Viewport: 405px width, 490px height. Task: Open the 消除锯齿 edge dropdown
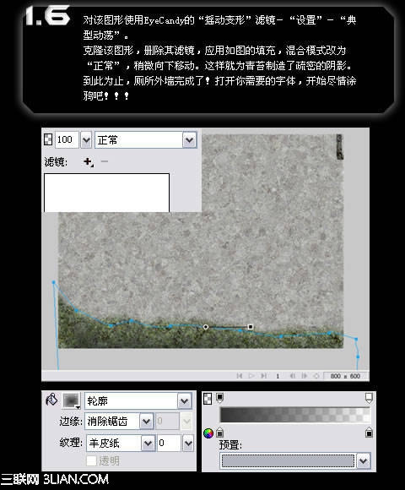coord(146,422)
